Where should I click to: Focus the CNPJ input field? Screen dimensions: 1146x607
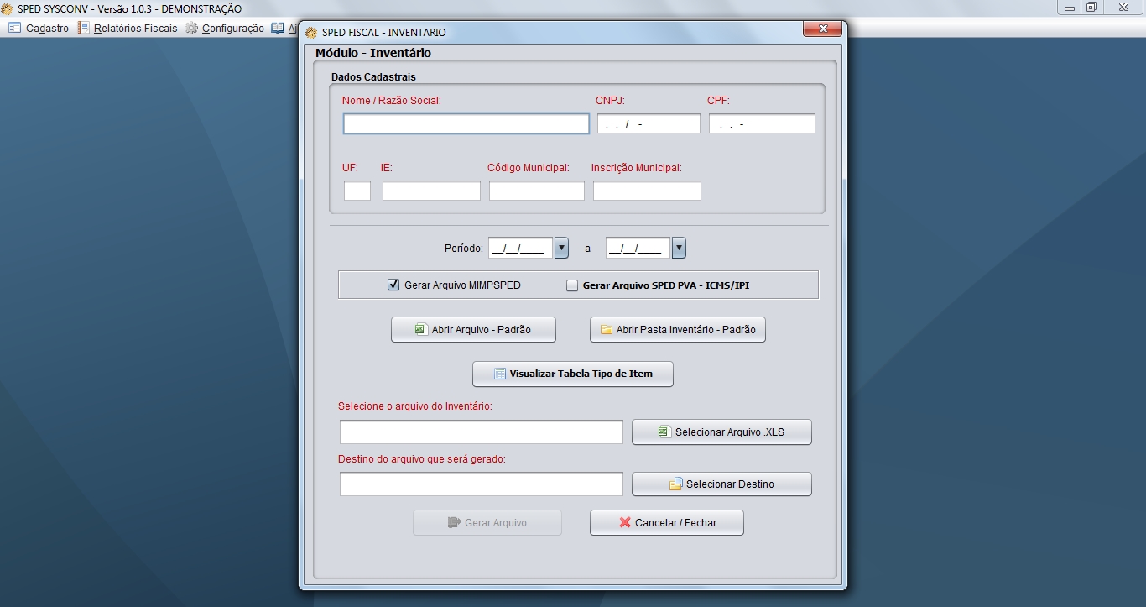click(x=649, y=124)
